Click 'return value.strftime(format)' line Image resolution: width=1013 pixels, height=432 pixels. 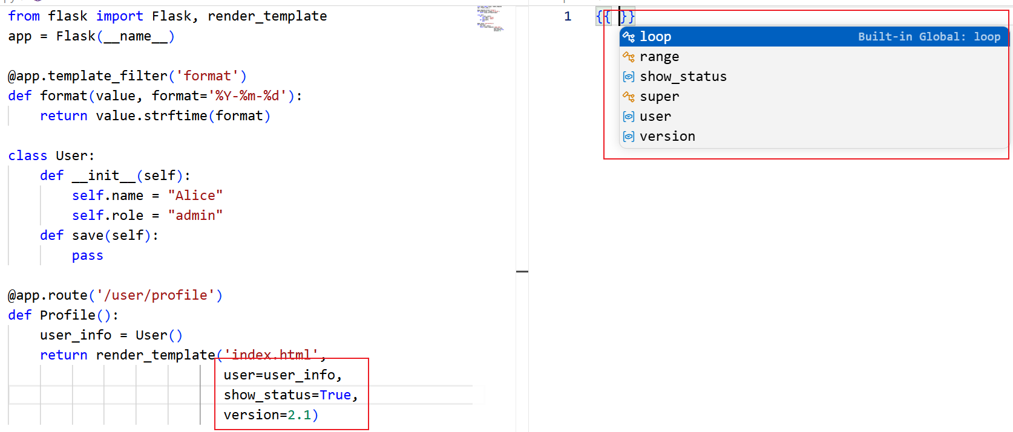click(x=155, y=116)
